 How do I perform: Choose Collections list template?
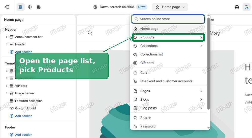pos(168,54)
